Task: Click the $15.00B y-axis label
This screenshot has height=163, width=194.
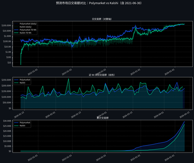Action: [7, 136]
